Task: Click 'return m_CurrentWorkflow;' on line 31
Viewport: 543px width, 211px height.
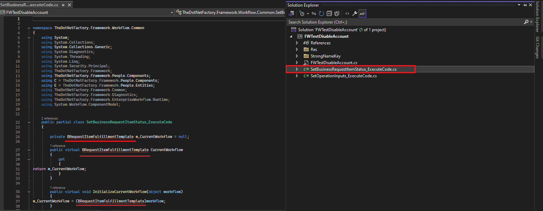Action: pyautogui.click(x=59, y=169)
